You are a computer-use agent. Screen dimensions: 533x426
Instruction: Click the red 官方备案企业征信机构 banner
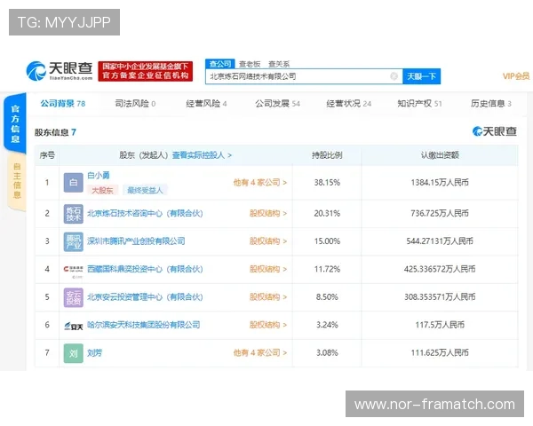[146, 71]
